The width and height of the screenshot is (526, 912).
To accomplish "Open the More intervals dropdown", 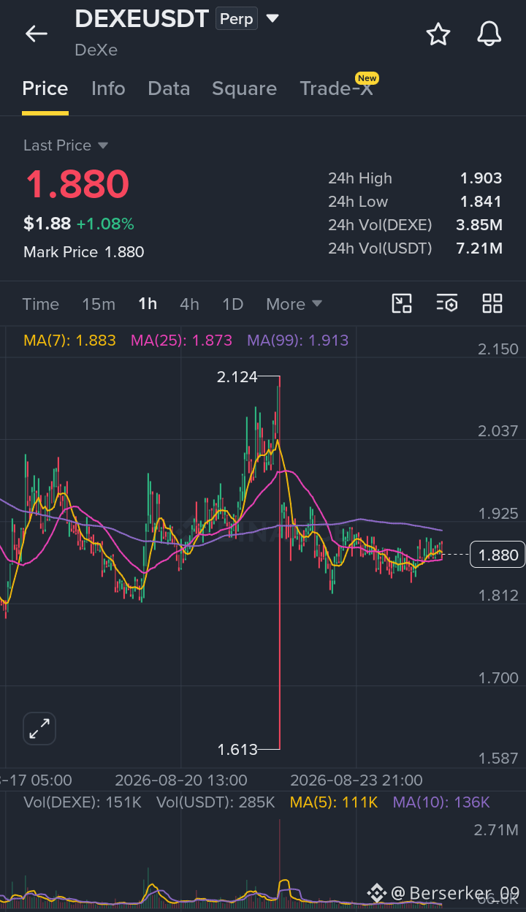I will (x=294, y=304).
